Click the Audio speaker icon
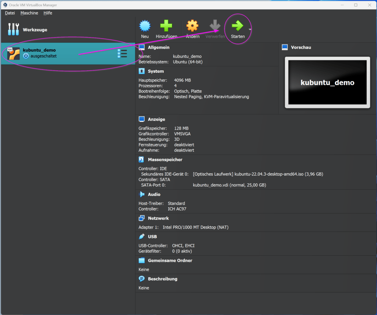Screen dimensions: 377x315 pyautogui.click(x=142, y=194)
